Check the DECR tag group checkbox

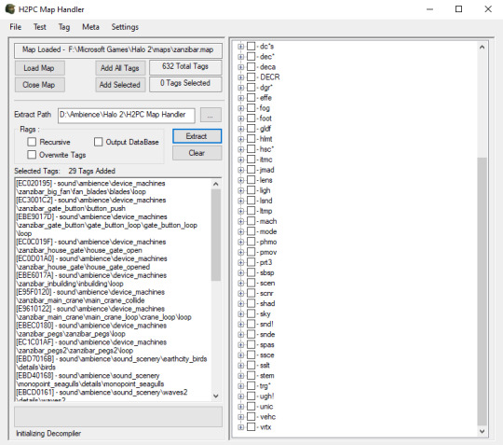coord(251,77)
